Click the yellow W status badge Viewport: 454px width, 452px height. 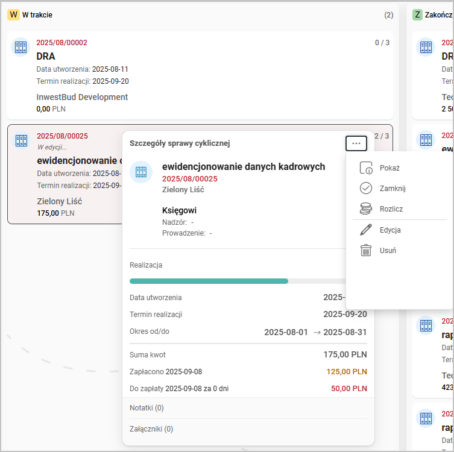13,14
